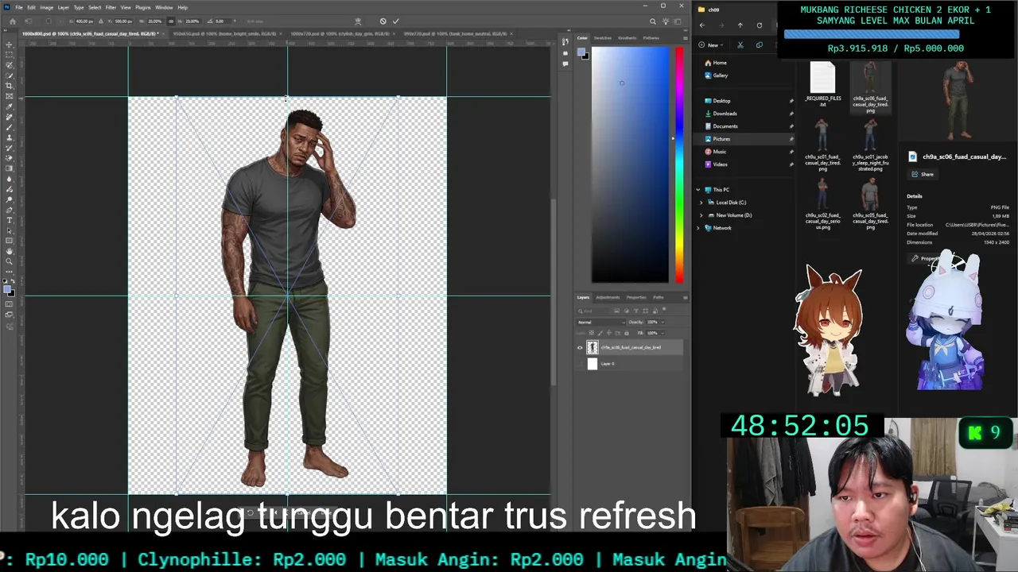Viewport: 1018px width, 572px height.
Task: Click the X position input field
Action: 84,21
